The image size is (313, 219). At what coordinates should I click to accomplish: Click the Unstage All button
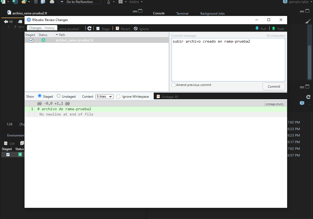[168, 97]
